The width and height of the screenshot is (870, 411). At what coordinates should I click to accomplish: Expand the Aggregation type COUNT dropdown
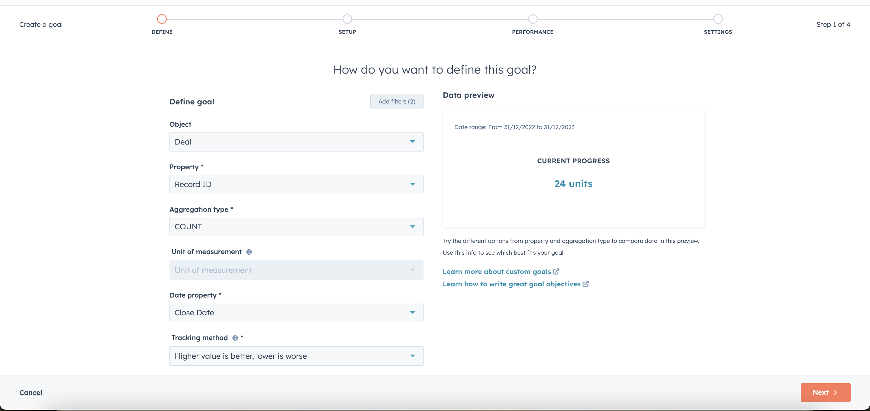click(x=296, y=226)
